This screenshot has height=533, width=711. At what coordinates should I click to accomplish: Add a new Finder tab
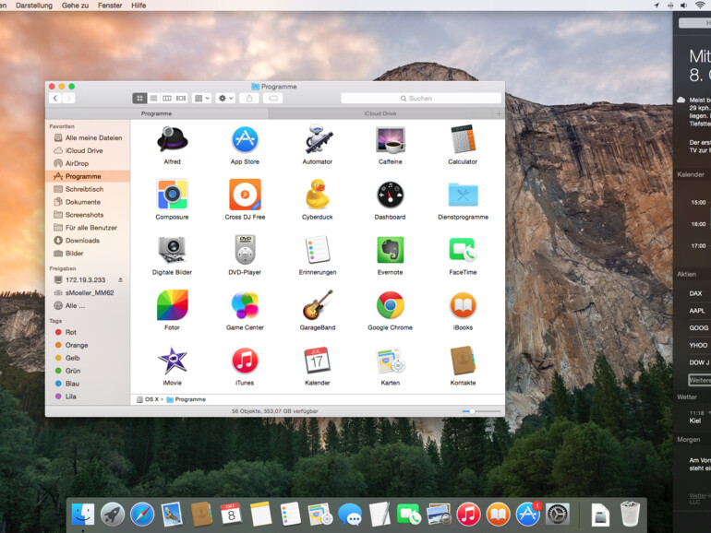coord(499,113)
